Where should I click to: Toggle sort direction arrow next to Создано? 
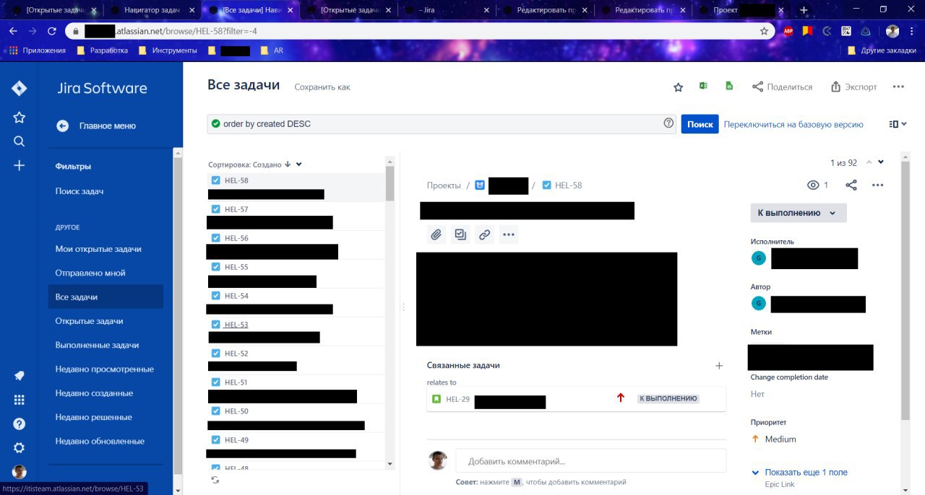(288, 165)
